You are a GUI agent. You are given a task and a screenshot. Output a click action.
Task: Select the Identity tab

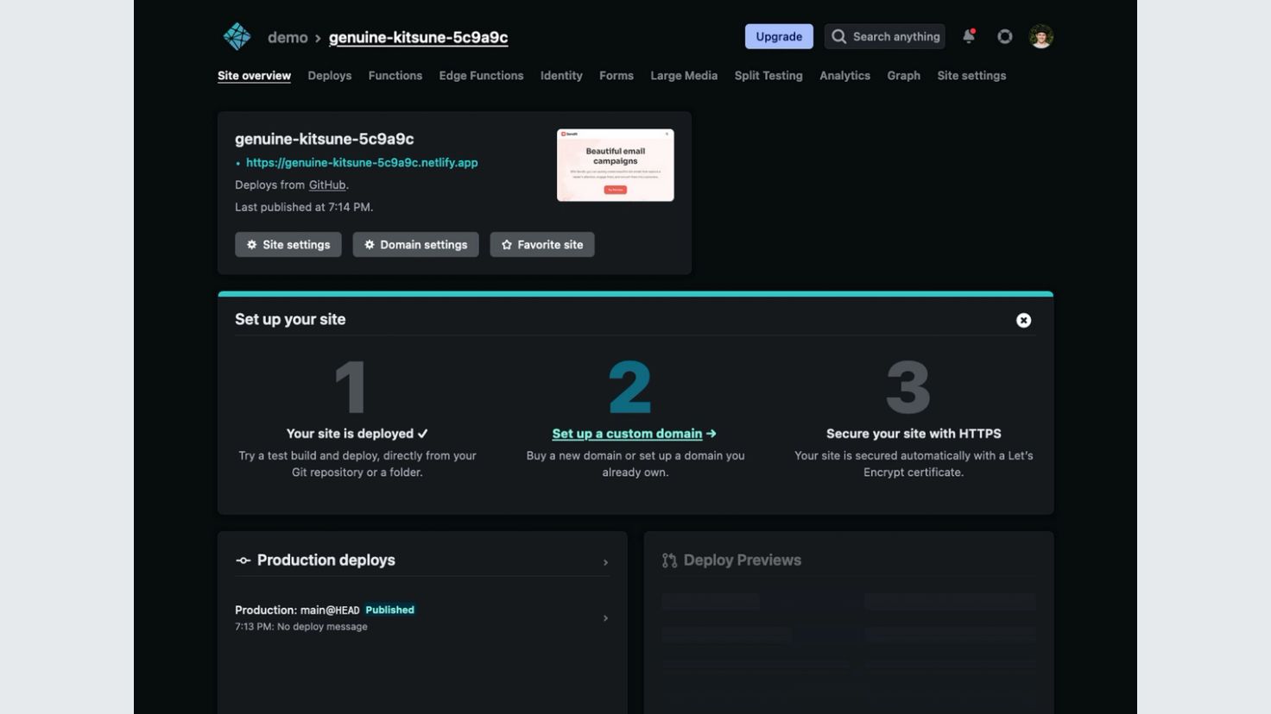pyautogui.click(x=561, y=76)
